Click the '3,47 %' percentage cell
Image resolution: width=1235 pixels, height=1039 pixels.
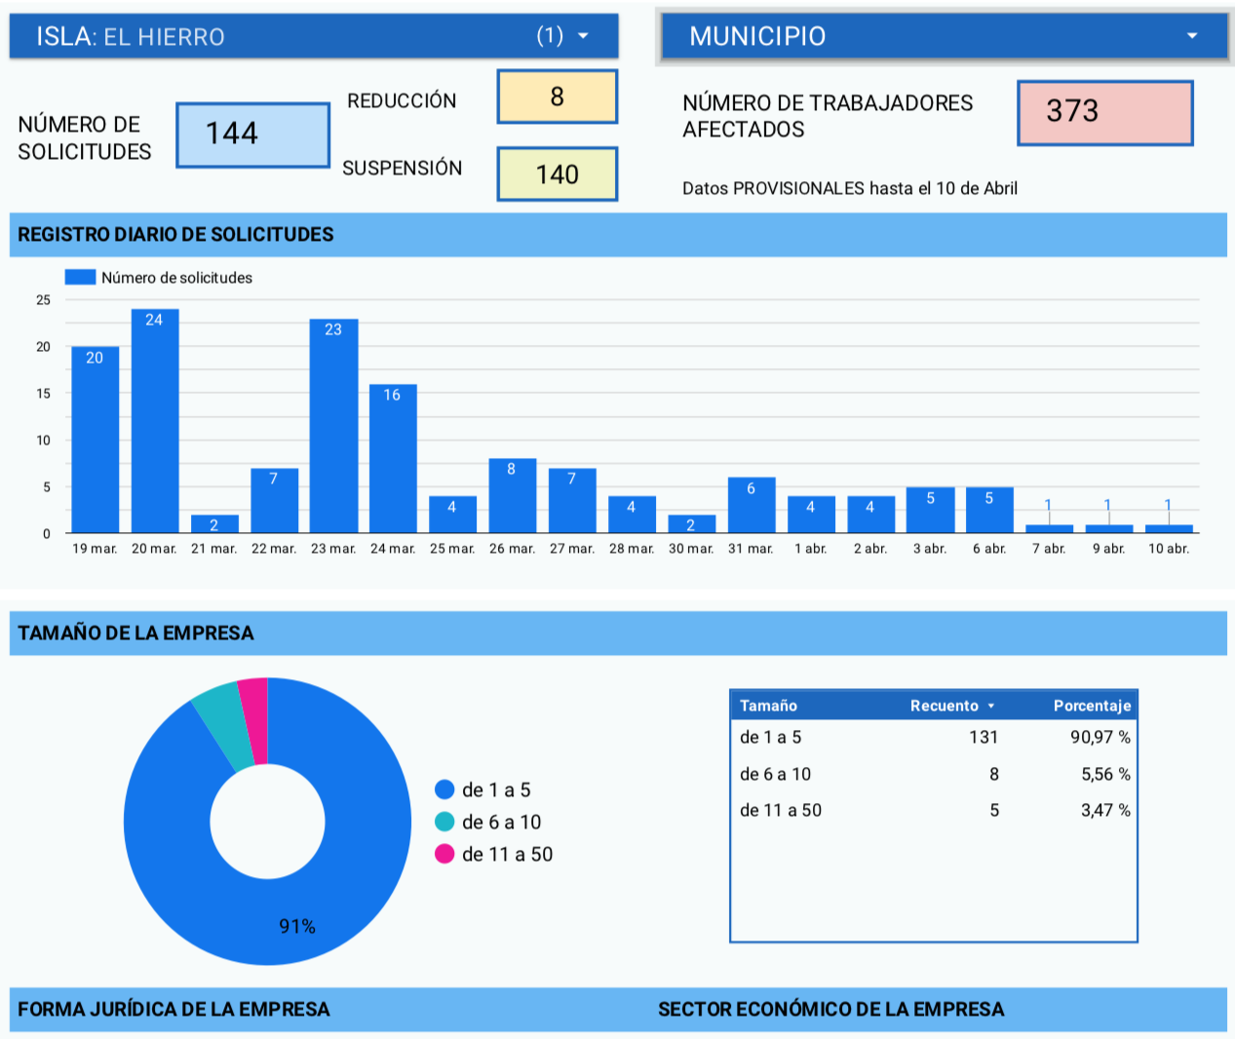click(1105, 810)
